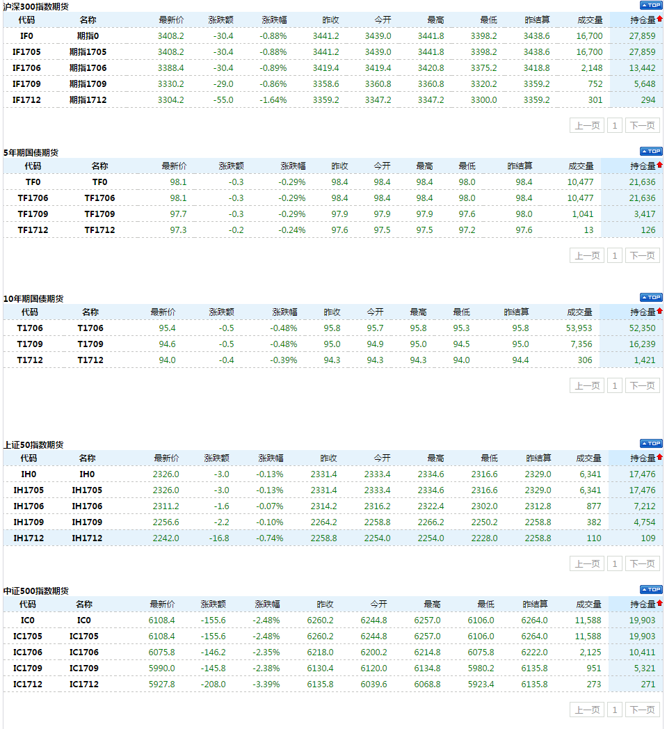667x729 pixels.
Task: Select IC1706 latest price 6075.8
Action: pos(162,652)
